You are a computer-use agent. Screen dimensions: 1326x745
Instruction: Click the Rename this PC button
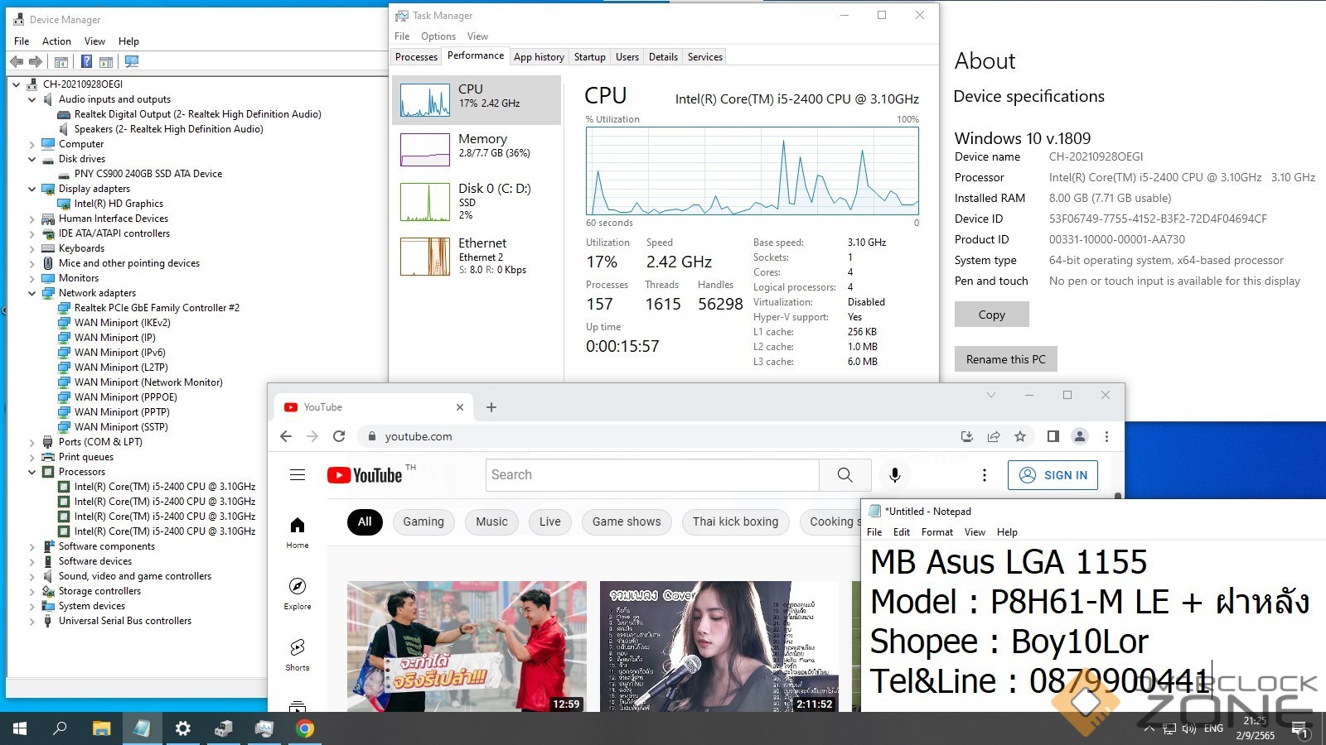1005,359
